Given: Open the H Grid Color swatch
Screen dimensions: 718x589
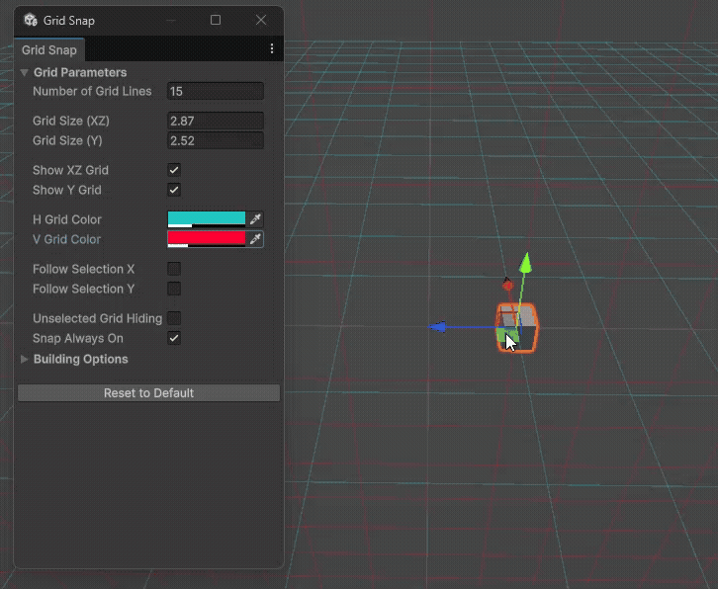Looking at the screenshot, I should coord(207,219).
